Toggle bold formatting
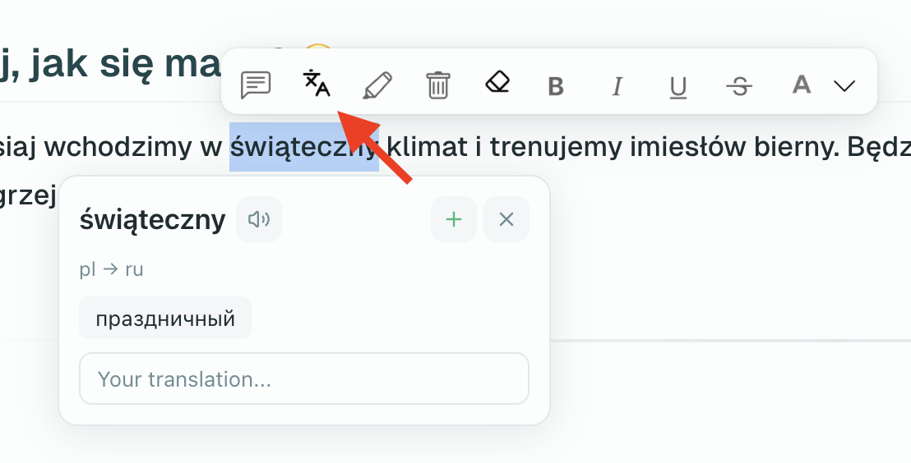The image size is (911, 463). [556, 85]
